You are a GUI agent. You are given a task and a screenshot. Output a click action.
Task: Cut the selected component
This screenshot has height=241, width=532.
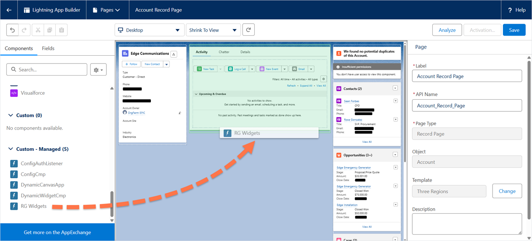(37, 30)
